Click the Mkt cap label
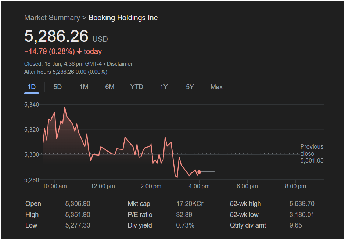 [139, 204]
